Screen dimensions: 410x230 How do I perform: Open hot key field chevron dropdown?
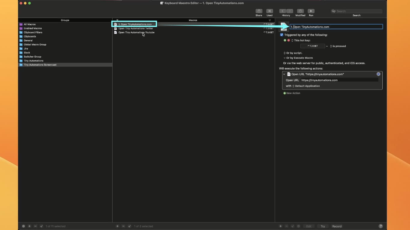tap(327, 46)
